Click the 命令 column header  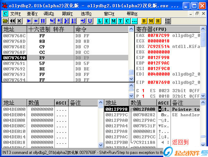click(x=101, y=29)
